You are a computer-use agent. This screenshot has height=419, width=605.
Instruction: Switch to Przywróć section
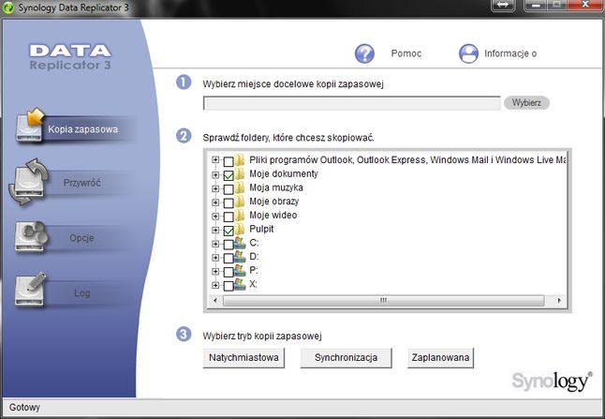pos(81,183)
